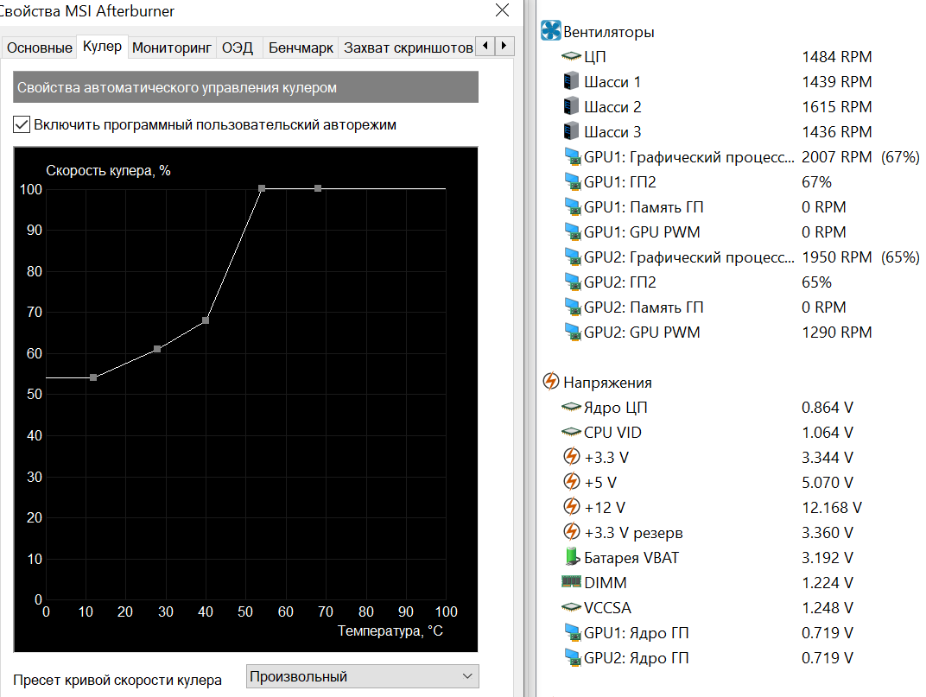Click the ЦП fan chip icon
926x697 pixels.
(571, 57)
